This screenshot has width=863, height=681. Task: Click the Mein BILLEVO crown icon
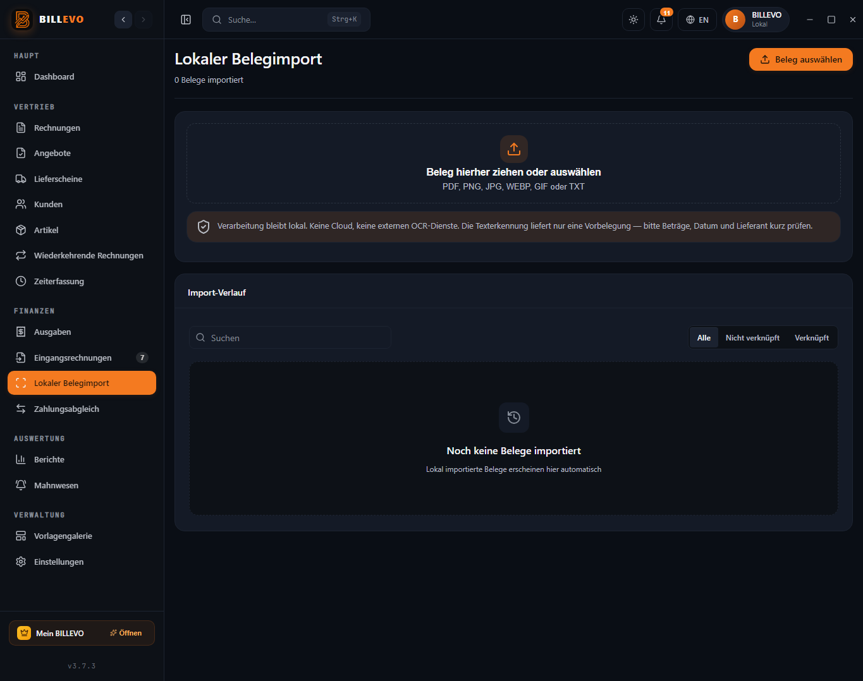click(x=24, y=633)
